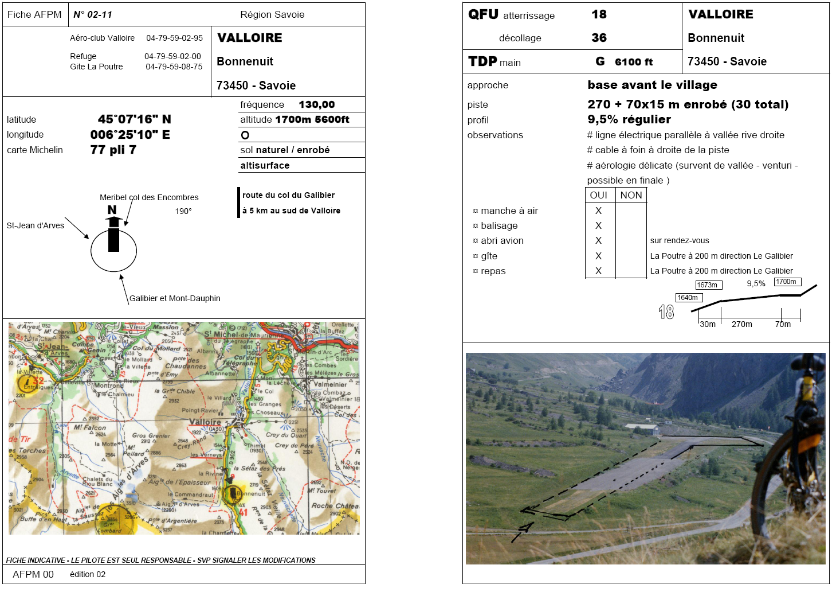The image size is (840, 592).
Task: Select the carte Michelin value '77 pli 7'
Action: point(113,150)
